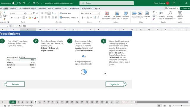Apply the red font color
The height and width of the screenshot is (107, 190).
tap(35, 18)
